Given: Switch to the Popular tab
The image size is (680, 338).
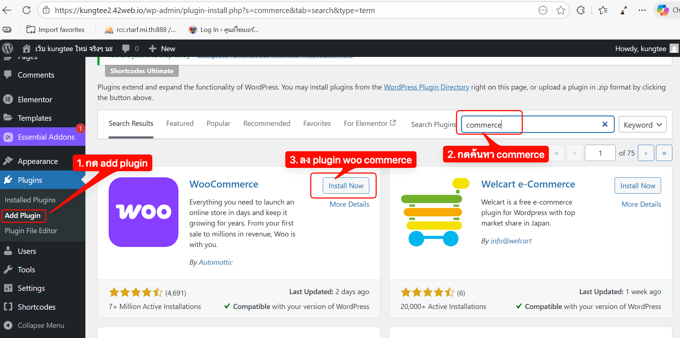Looking at the screenshot, I should click(x=218, y=124).
